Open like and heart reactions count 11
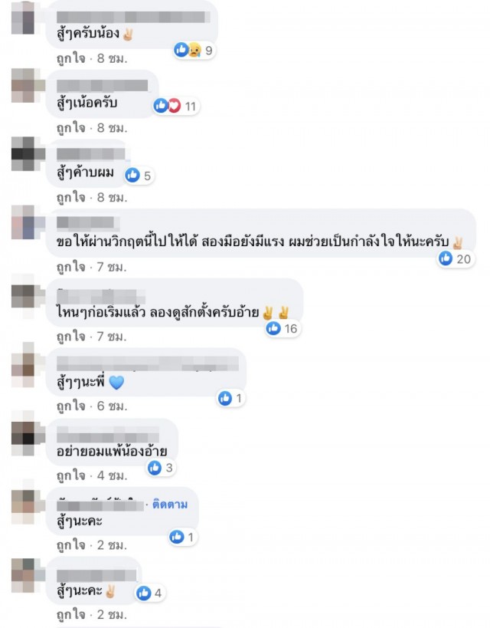 [x=176, y=106]
